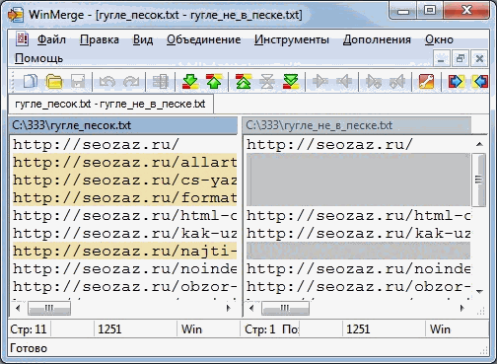Screen dimensions: 497x364
Task: Open the Инструменты menu
Action: [x=292, y=39]
